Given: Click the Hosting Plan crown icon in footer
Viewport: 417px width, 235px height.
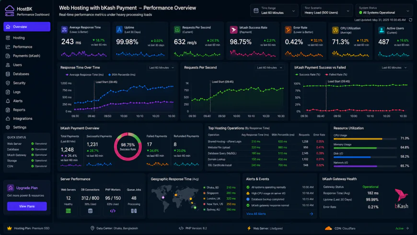Looking at the screenshot, I should point(10,228).
